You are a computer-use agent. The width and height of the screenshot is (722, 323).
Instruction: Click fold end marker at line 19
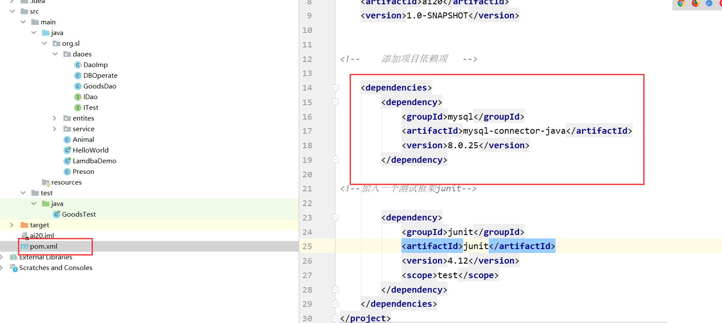336,159
